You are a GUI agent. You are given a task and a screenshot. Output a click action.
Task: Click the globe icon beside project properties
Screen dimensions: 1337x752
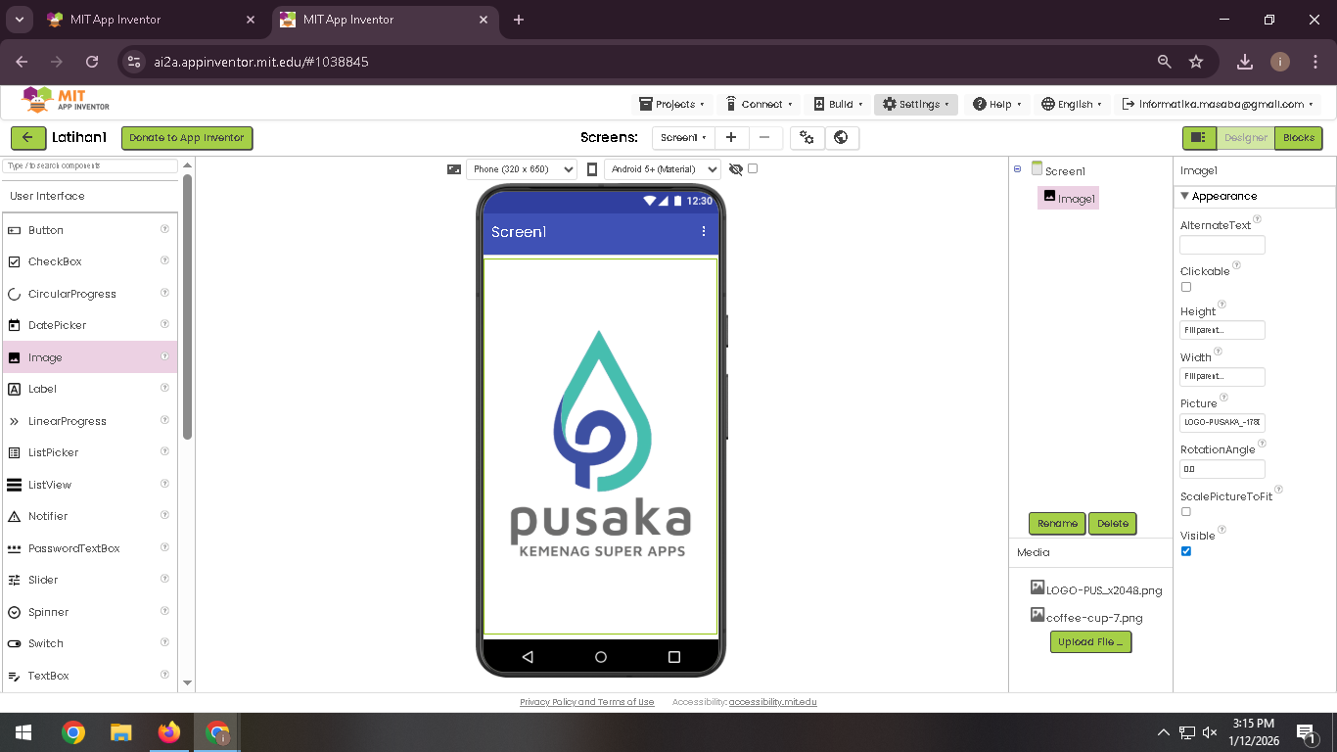pos(841,138)
